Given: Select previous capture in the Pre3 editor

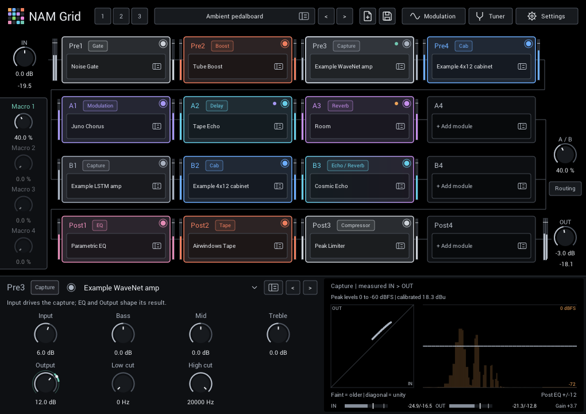Looking at the screenshot, I should 292,287.
